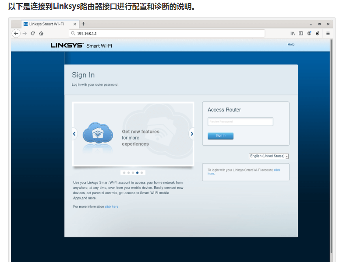The image size is (343, 262).
Task: Click Log in with your router password text
Action: (95, 84)
